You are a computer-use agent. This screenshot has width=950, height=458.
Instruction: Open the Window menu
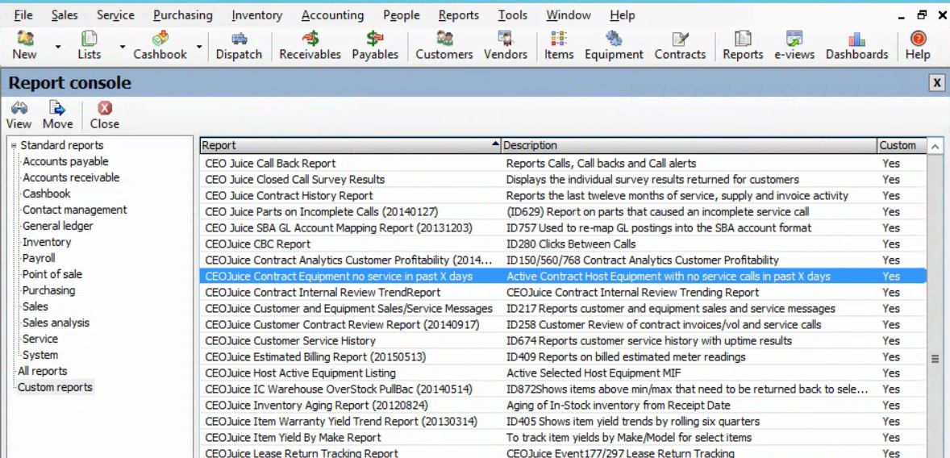pos(569,15)
